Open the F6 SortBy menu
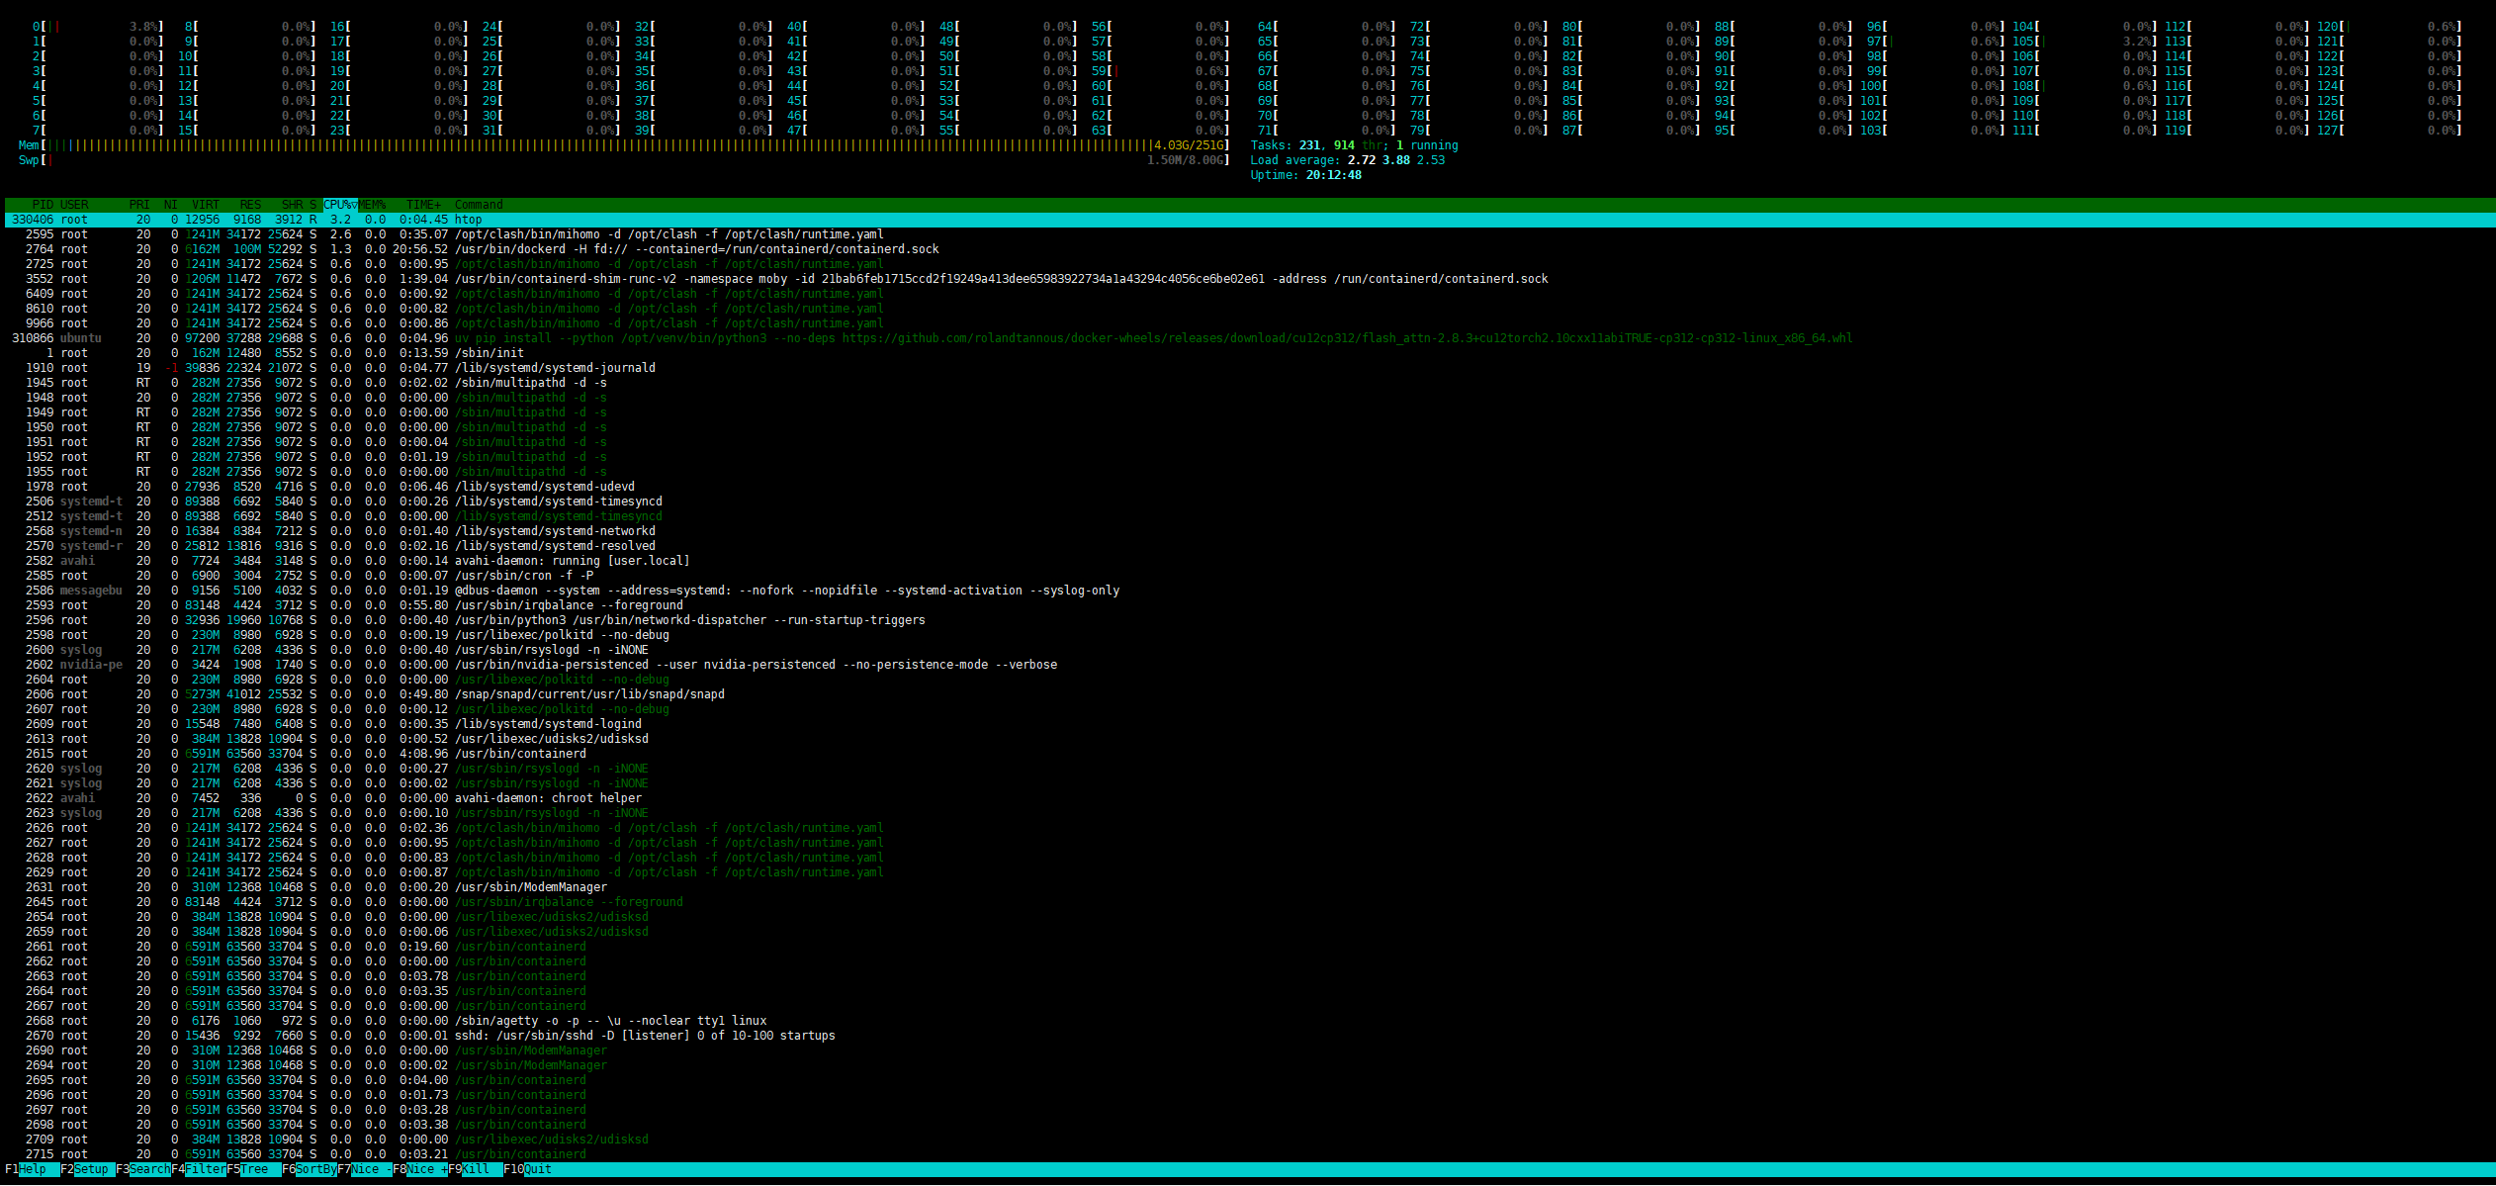 point(309,1169)
